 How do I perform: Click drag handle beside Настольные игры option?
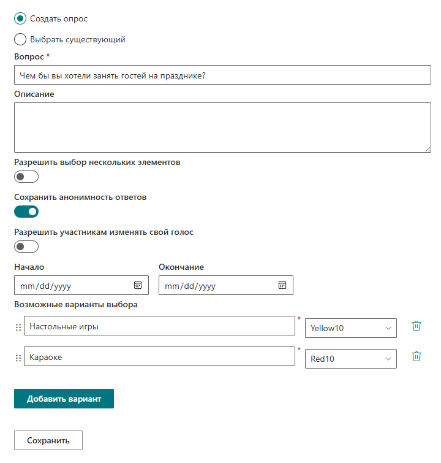pos(18,327)
